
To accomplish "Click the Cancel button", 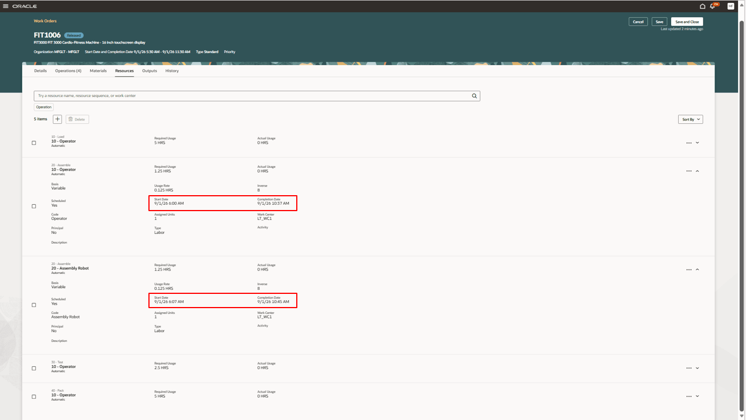I will pyautogui.click(x=638, y=22).
